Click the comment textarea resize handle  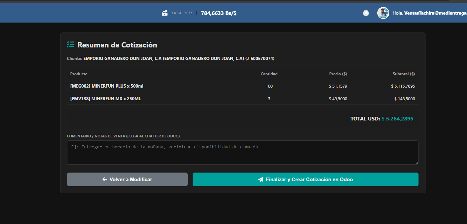click(x=416, y=162)
